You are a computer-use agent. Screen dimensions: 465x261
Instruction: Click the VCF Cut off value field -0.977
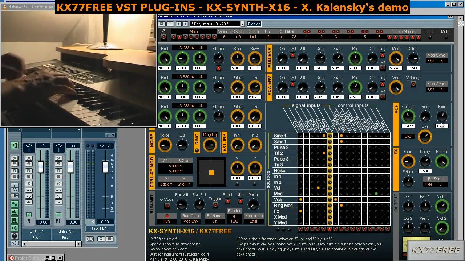click(408, 126)
